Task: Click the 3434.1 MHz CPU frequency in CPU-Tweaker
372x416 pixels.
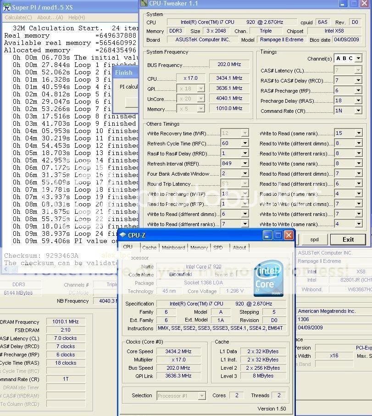Action: click(229, 78)
